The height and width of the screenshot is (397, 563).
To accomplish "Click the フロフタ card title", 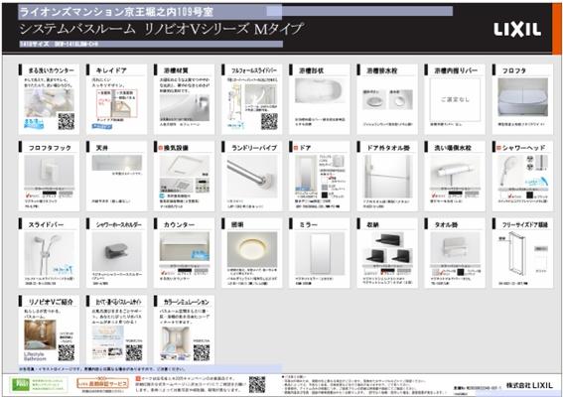I will tap(513, 70).
